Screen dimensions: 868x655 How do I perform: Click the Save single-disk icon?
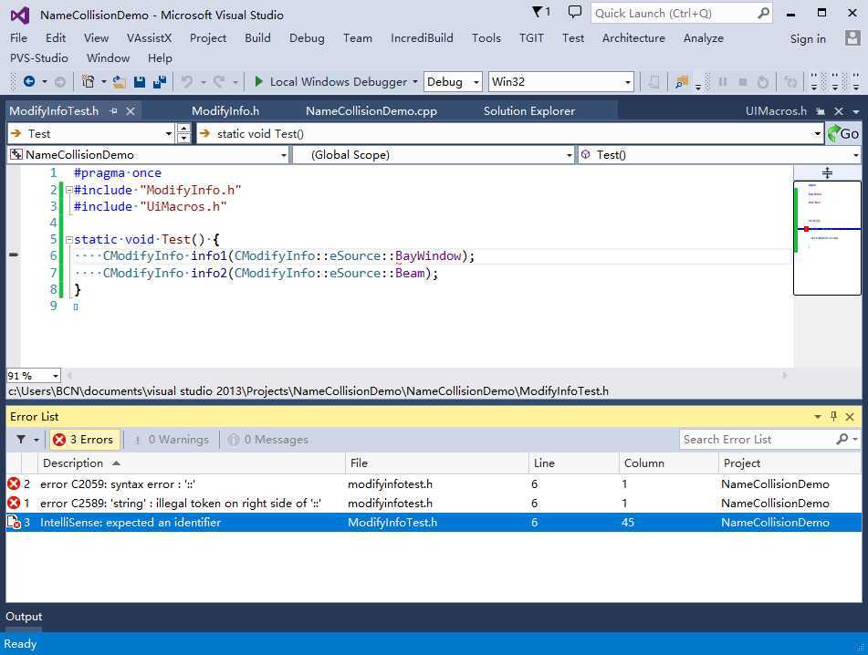140,82
